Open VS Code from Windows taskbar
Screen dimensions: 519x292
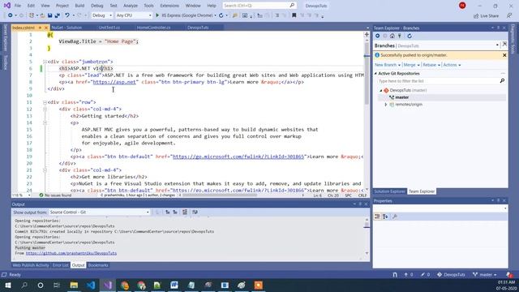pyautogui.click(x=91, y=285)
